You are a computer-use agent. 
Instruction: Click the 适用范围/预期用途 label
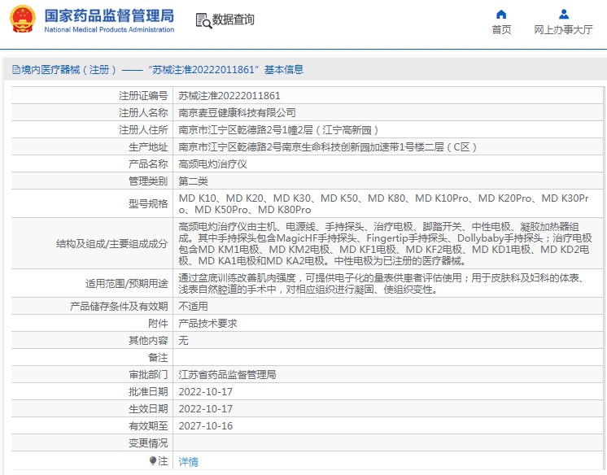click(127, 283)
